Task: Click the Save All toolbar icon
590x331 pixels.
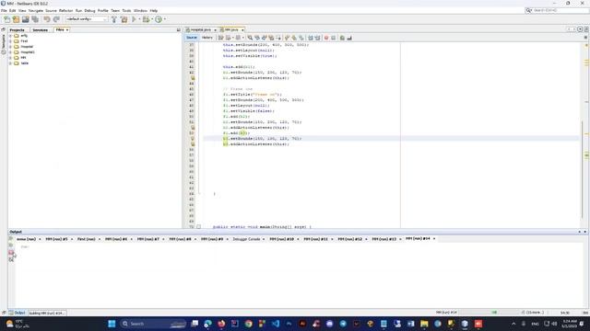Action: click(x=35, y=19)
